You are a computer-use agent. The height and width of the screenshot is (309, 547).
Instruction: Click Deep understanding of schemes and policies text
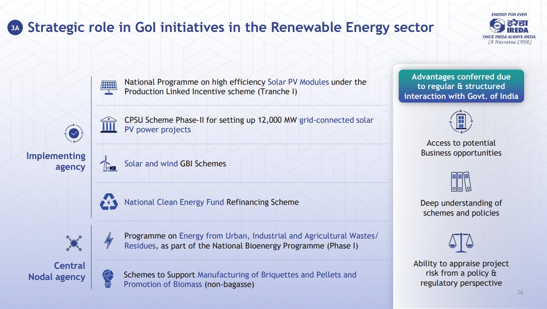click(461, 208)
